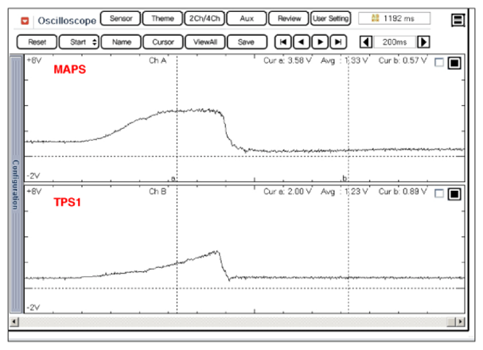483x350 pixels.
Task: Click the ViewAll button
Action: [x=205, y=42]
